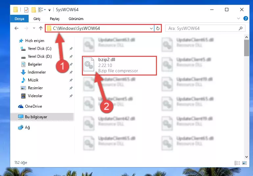Image resolution: width=253 pixels, height=176 pixels.
Task: Customize Quick Access Toolbar dropdown arrow
Action: coord(50,10)
